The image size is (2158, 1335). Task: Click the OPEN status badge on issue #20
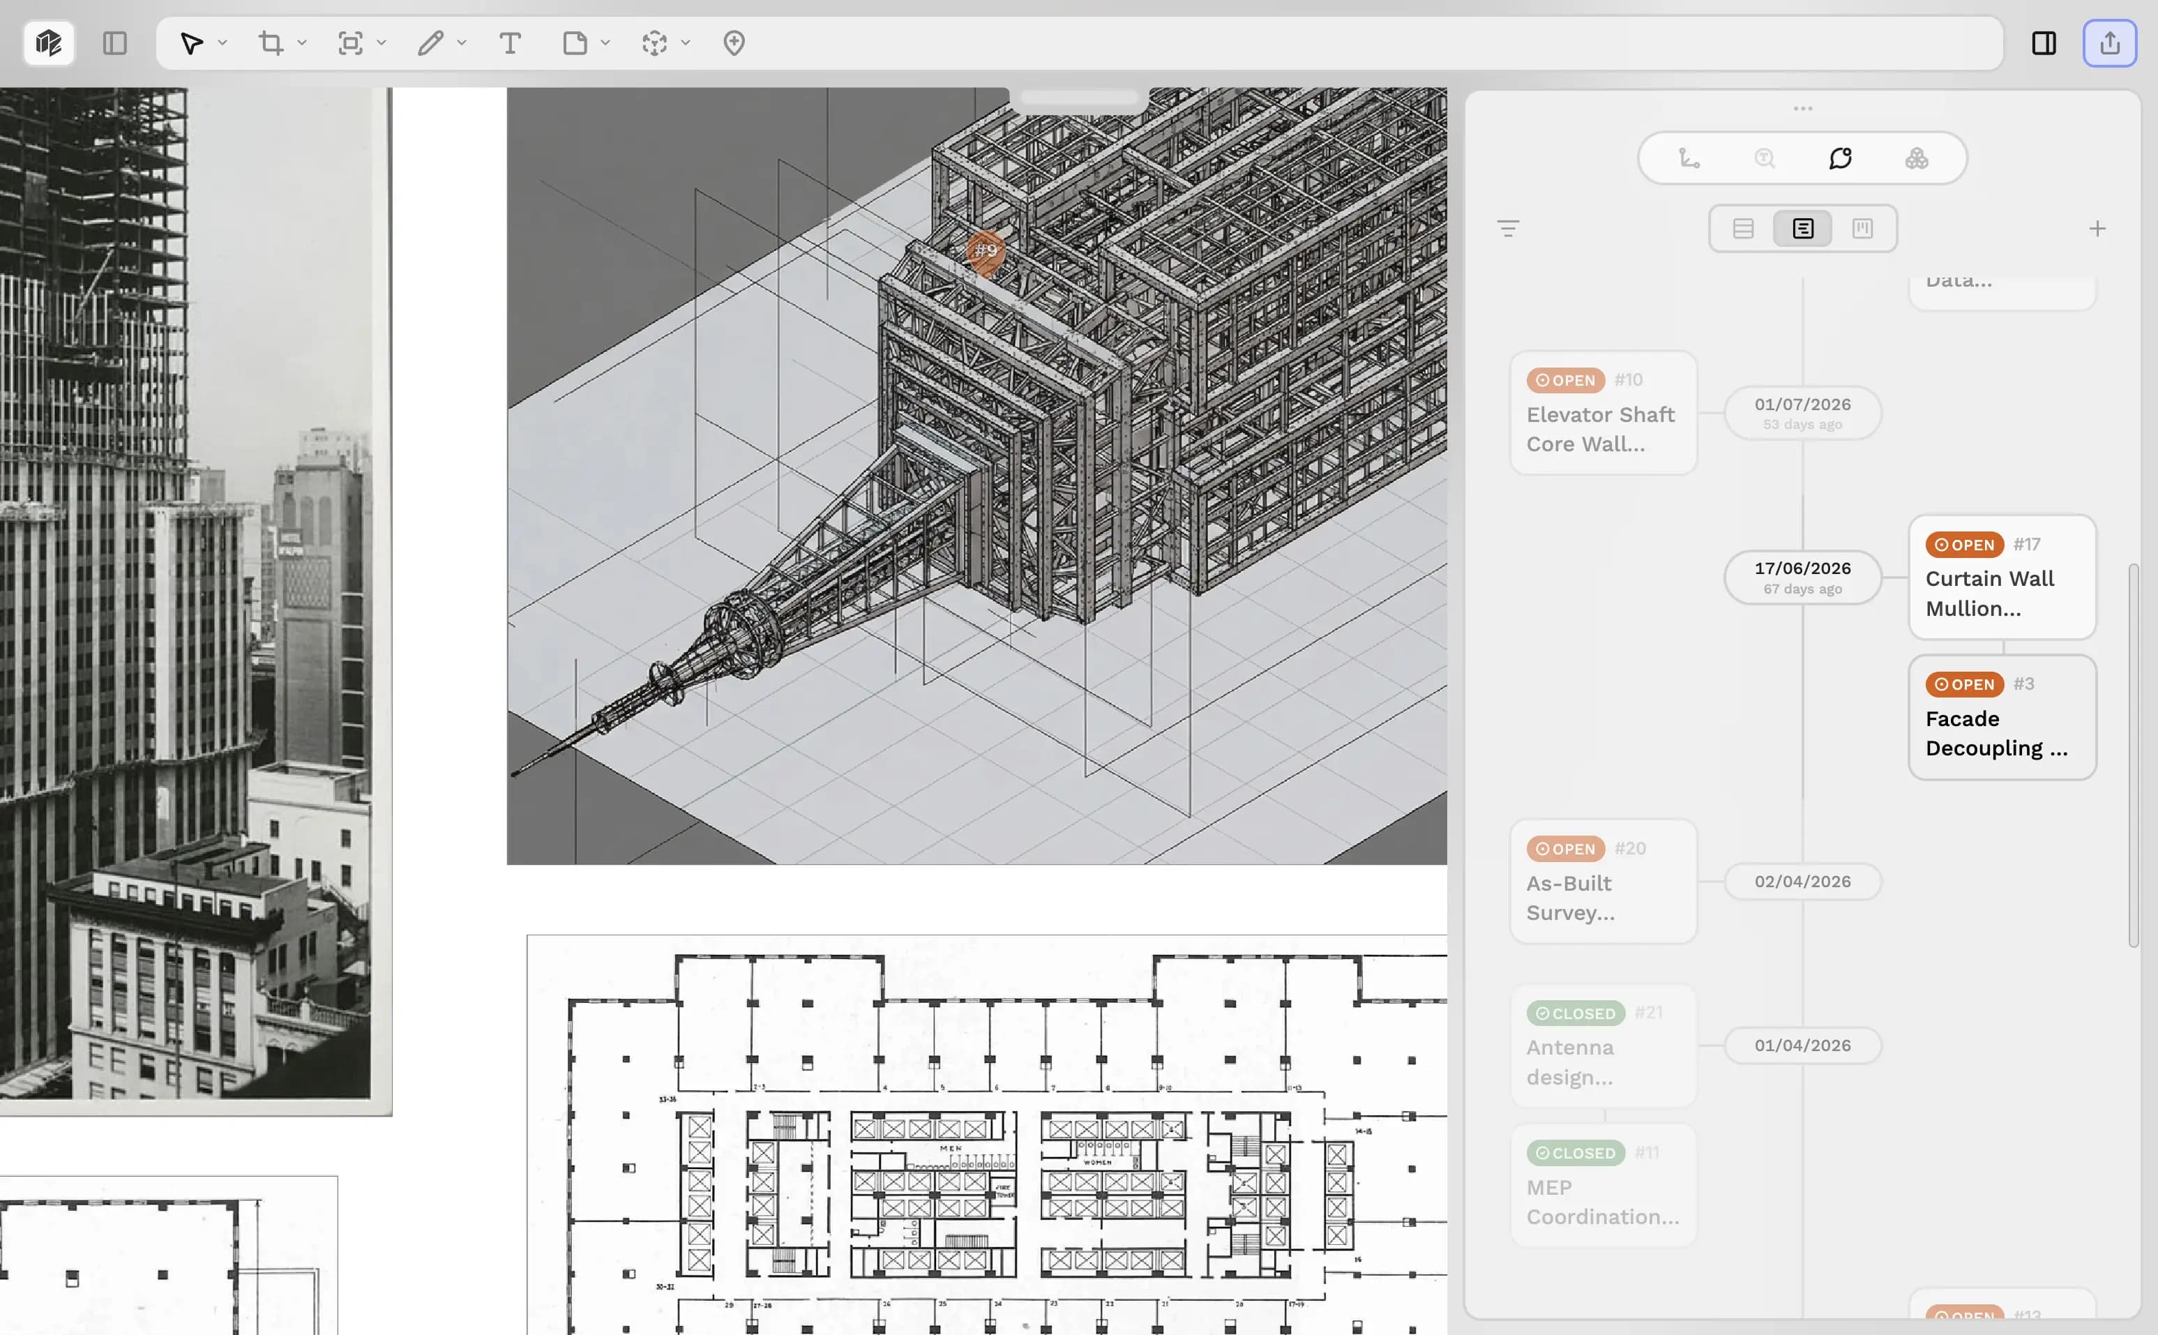tap(1566, 849)
